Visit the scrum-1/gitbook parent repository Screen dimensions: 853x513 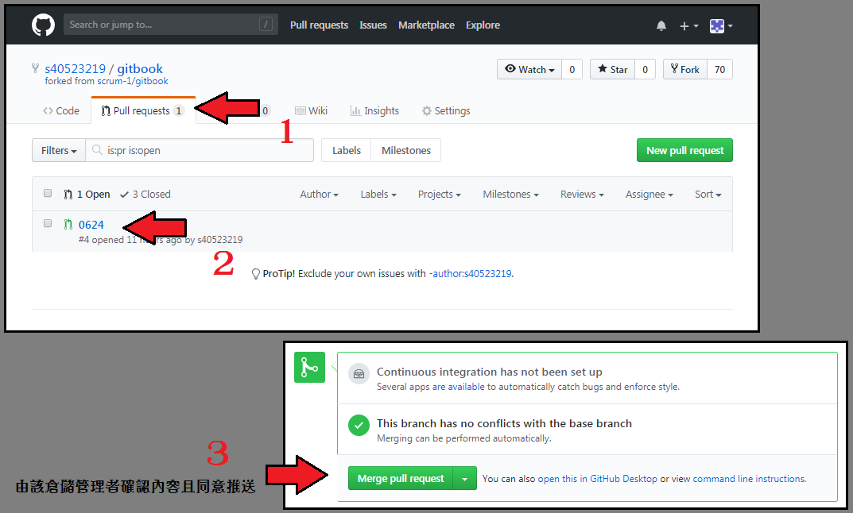[x=133, y=81]
